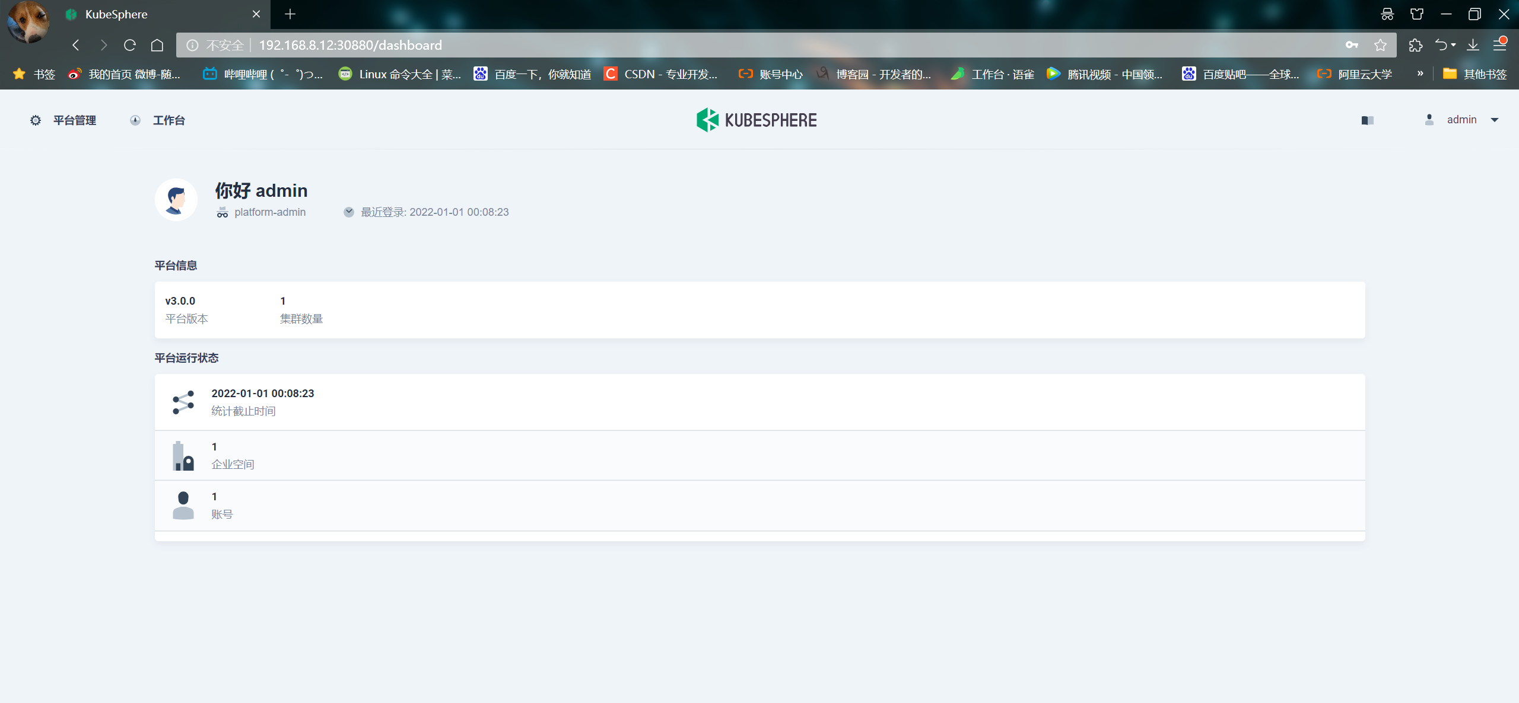Bookmark this page with star icon

pos(1381,45)
